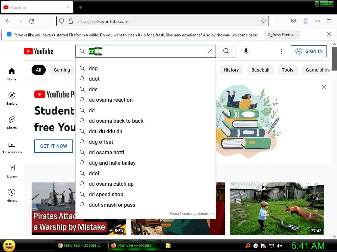
Task: Choose the plain 'dd' suggestion
Action: (145, 110)
